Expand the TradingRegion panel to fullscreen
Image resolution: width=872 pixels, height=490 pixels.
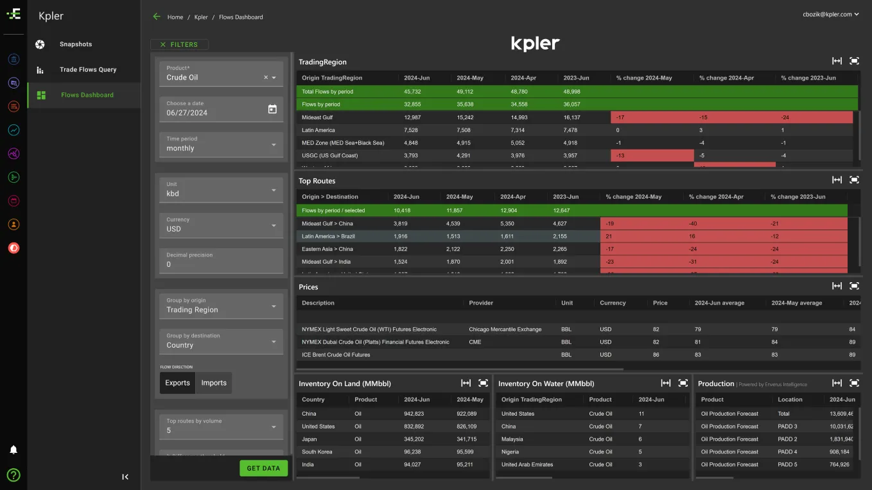click(854, 61)
